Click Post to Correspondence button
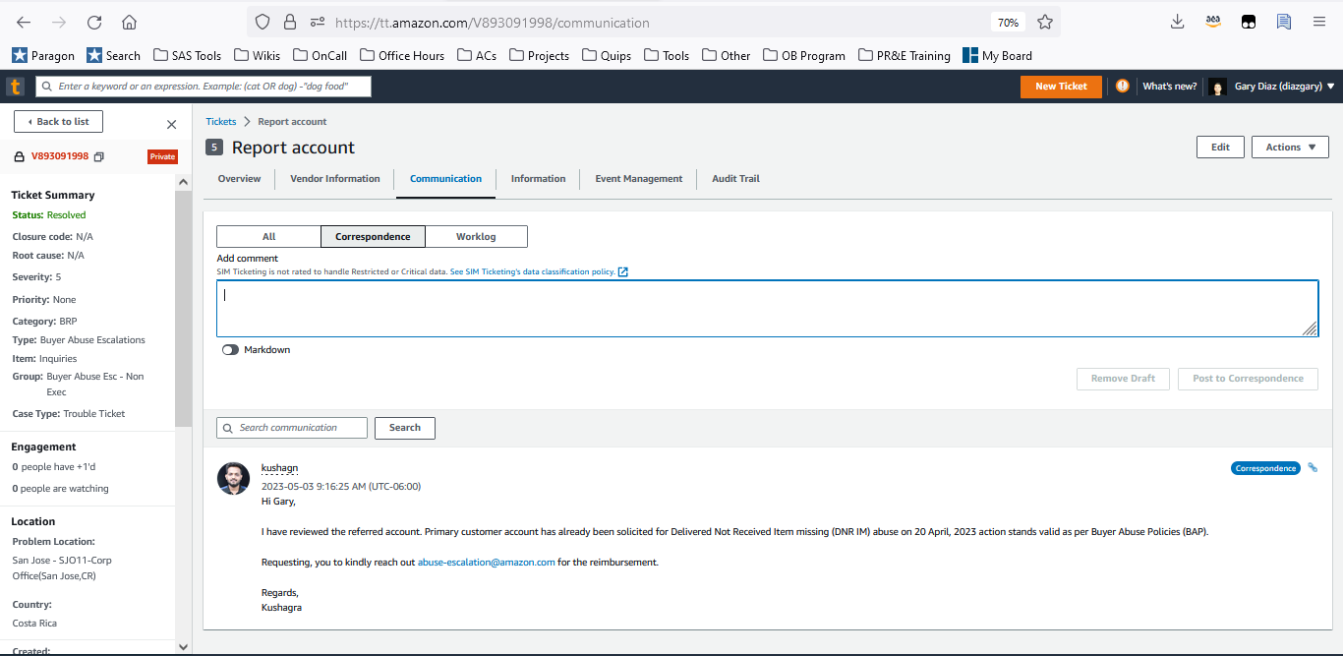This screenshot has width=1343, height=656. coord(1248,379)
